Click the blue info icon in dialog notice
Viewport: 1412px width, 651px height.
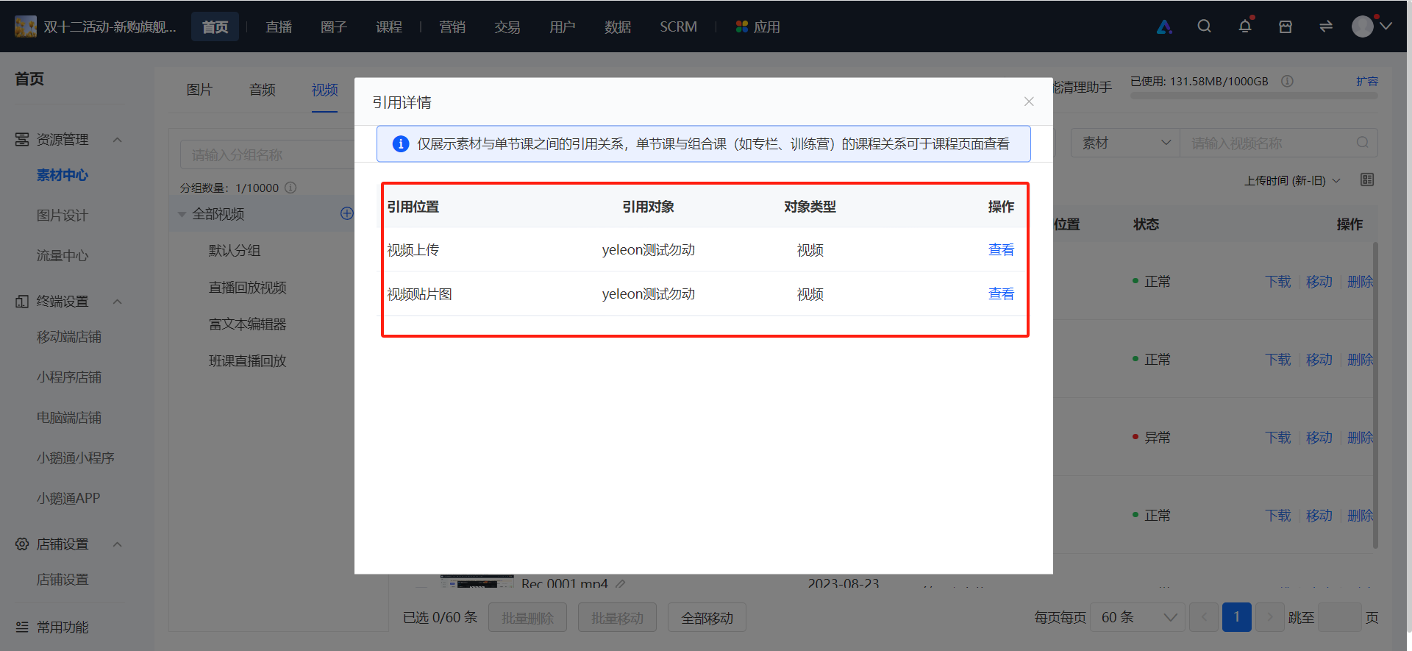click(x=401, y=144)
